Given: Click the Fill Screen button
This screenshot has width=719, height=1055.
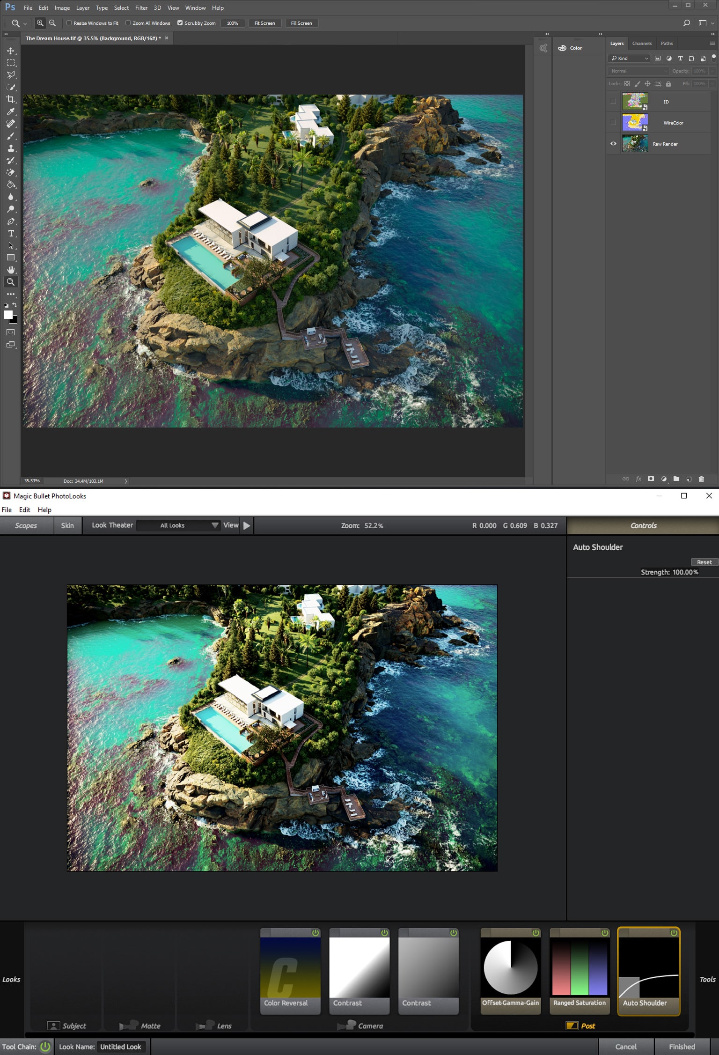Looking at the screenshot, I should point(301,23).
